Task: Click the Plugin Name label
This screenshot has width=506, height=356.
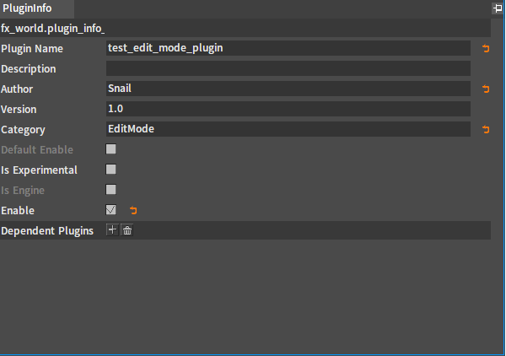Action: tap(32, 49)
